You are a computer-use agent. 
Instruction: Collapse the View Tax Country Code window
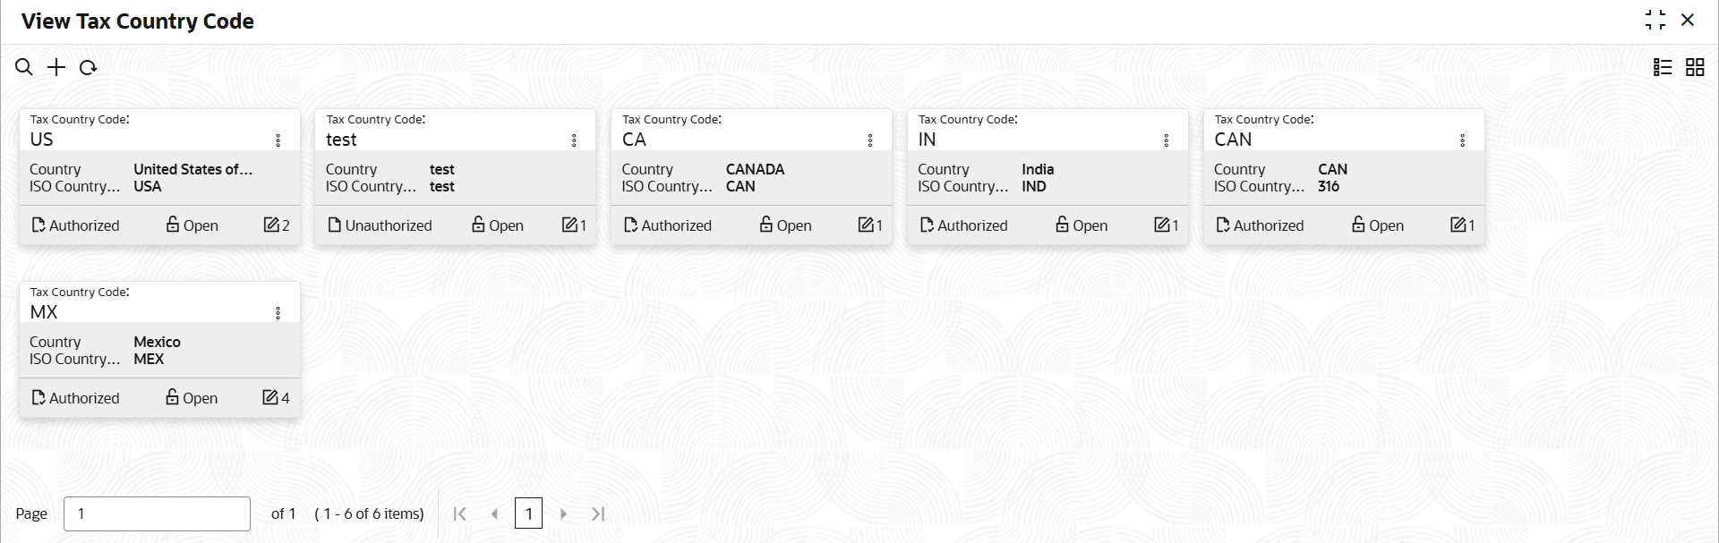pos(1655,20)
